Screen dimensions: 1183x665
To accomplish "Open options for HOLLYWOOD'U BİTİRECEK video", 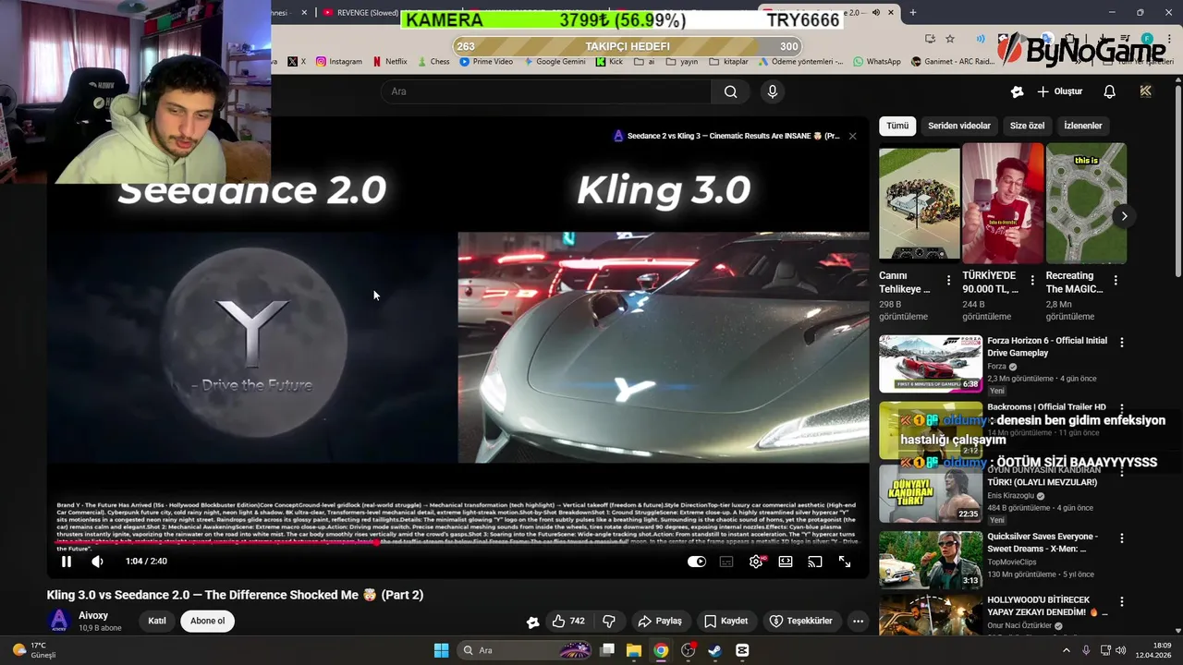I will point(1122,602).
